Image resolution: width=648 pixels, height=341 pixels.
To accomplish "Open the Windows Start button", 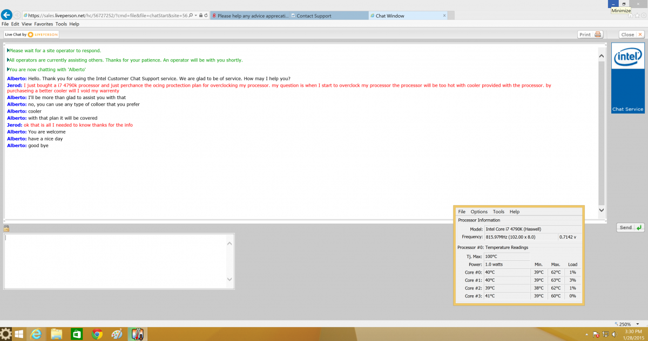I will (x=19, y=334).
